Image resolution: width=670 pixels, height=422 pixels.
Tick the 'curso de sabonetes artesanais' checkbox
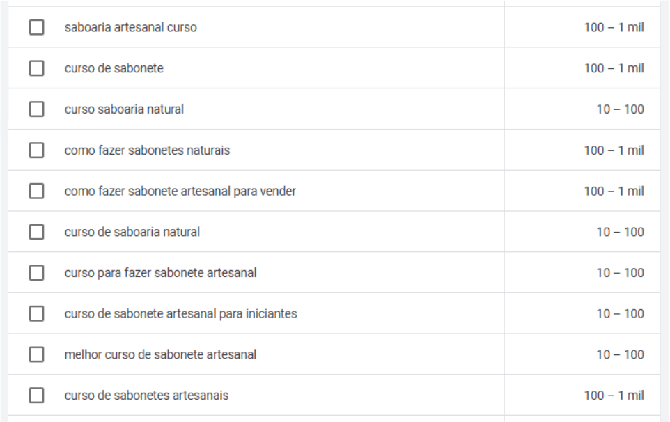(x=36, y=396)
